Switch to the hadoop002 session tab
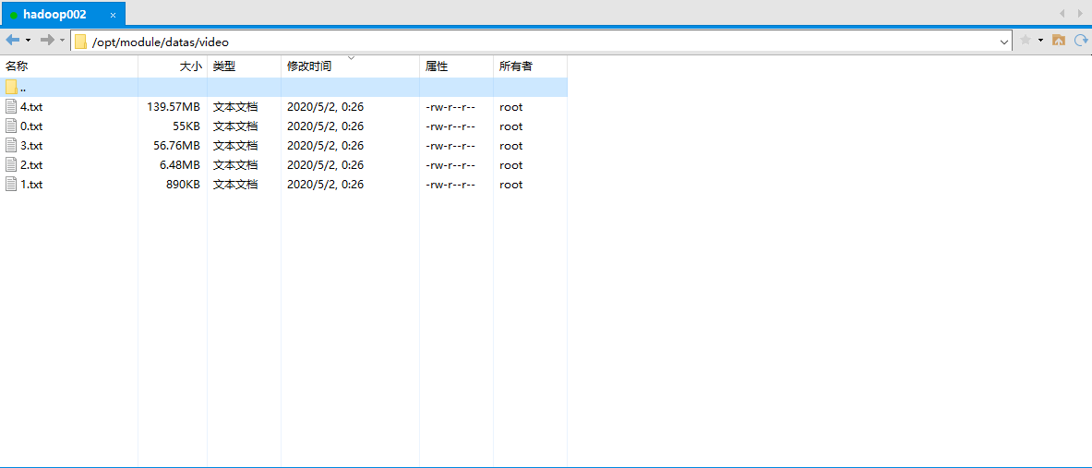The height and width of the screenshot is (468, 1092). [x=63, y=14]
